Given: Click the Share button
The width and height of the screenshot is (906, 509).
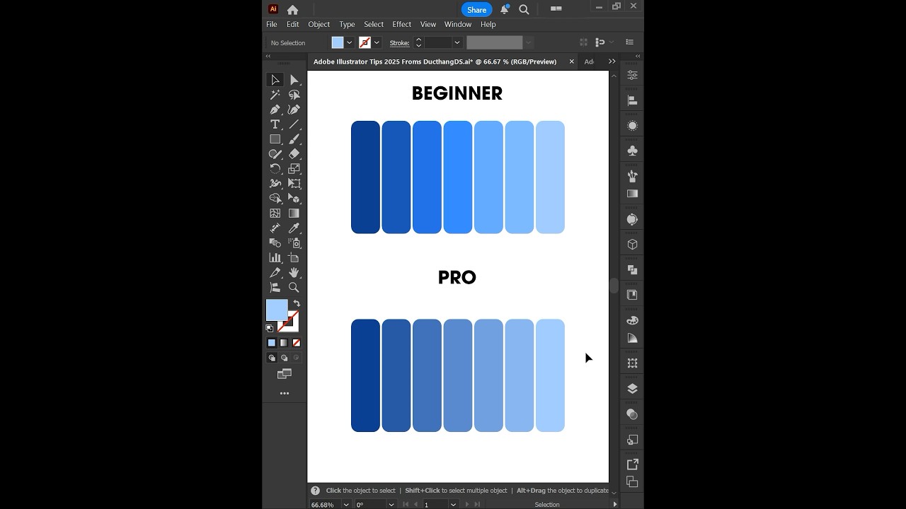Looking at the screenshot, I should (476, 10).
